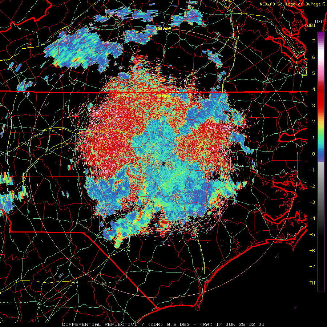The image size is (327, 327).
Task: Click the legend value 0
Action: [314, 154]
